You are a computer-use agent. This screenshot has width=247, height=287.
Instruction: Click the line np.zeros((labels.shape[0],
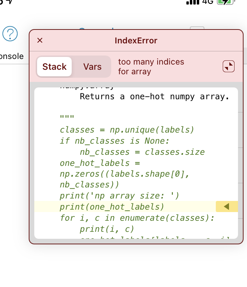coord(124,174)
